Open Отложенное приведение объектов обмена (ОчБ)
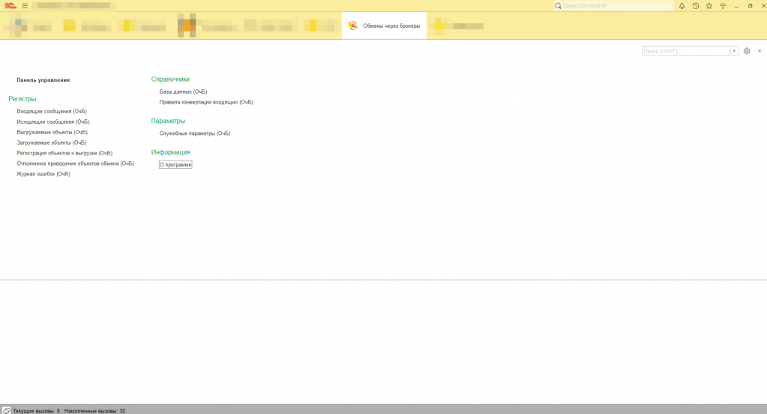Image resolution: width=767 pixels, height=414 pixels. coord(75,163)
